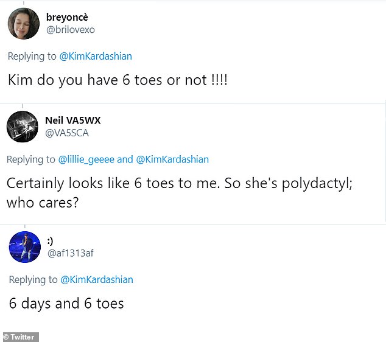Click "Replying to" label in breyoncè's tweet
This screenshot has width=386, height=342.
(x=32, y=56)
